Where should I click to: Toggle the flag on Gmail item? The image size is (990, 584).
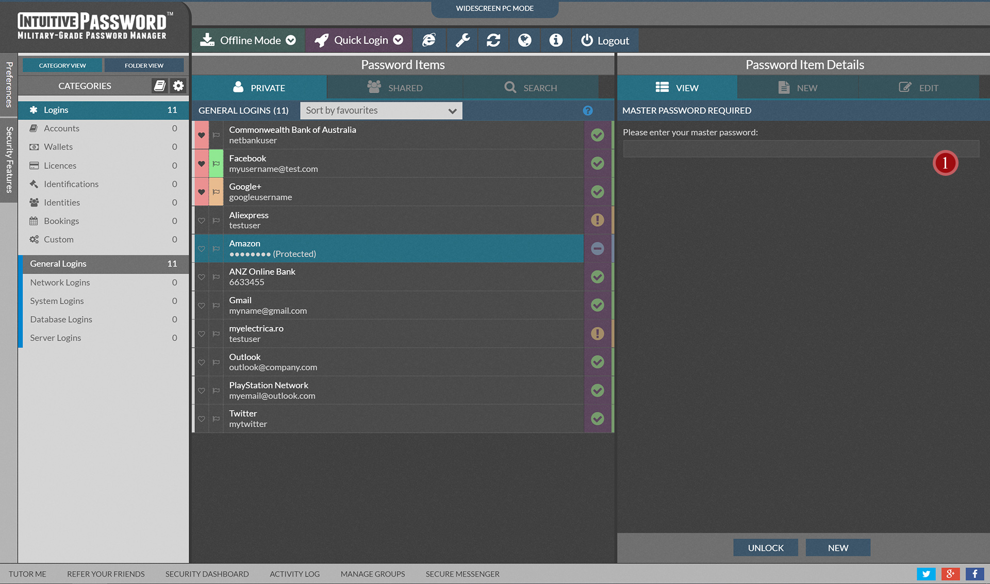(216, 306)
